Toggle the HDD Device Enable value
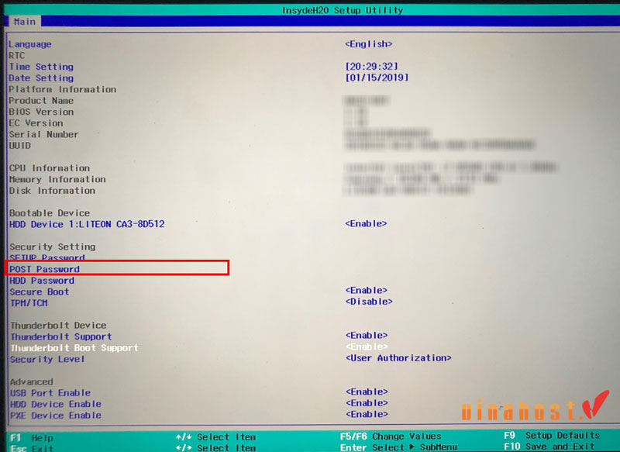The height and width of the screenshot is (452, 620). click(x=367, y=403)
